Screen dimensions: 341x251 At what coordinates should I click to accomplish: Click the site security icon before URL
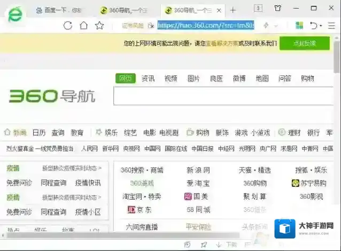[x=151, y=26]
